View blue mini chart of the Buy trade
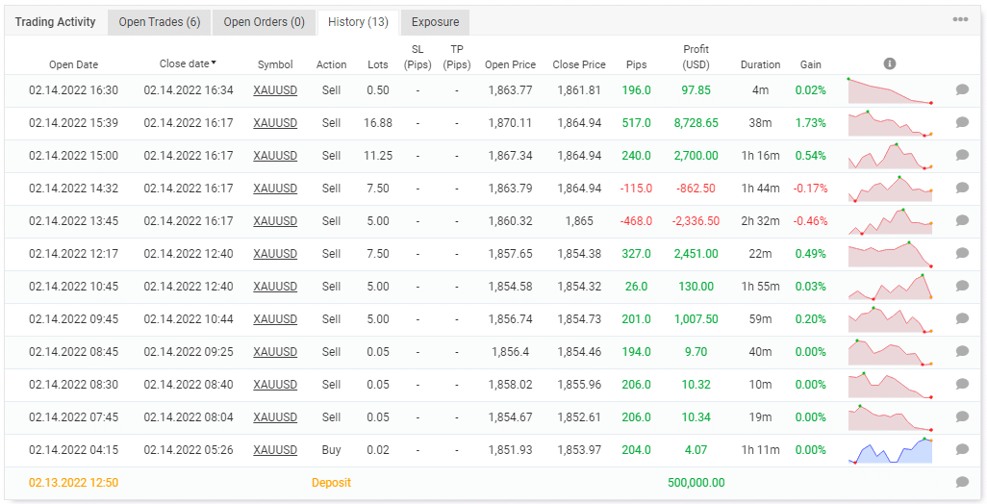 tap(890, 450)
